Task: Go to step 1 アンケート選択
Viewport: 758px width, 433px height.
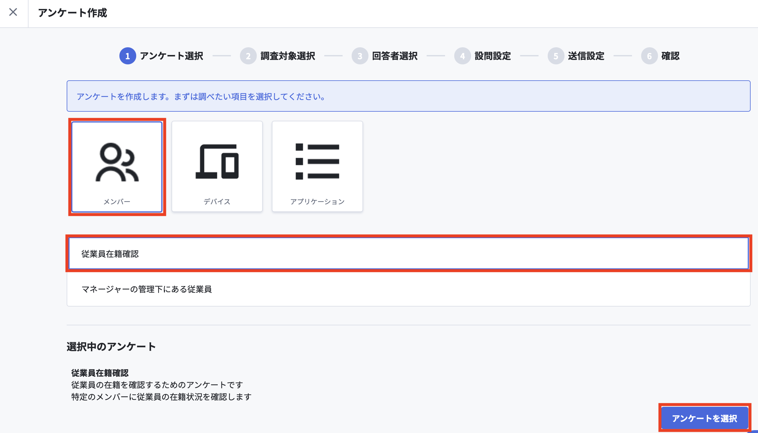Action: 161,56
